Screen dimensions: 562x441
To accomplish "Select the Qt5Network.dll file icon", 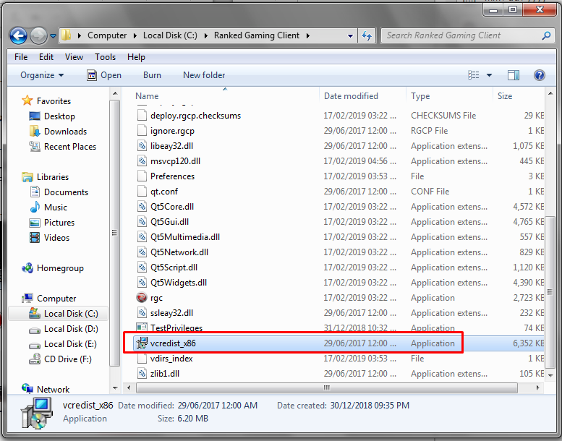I will (142, 252).
